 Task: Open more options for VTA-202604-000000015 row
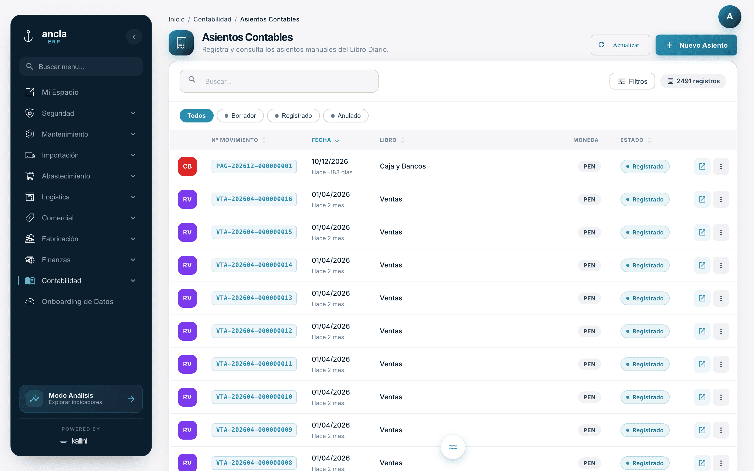721,232
